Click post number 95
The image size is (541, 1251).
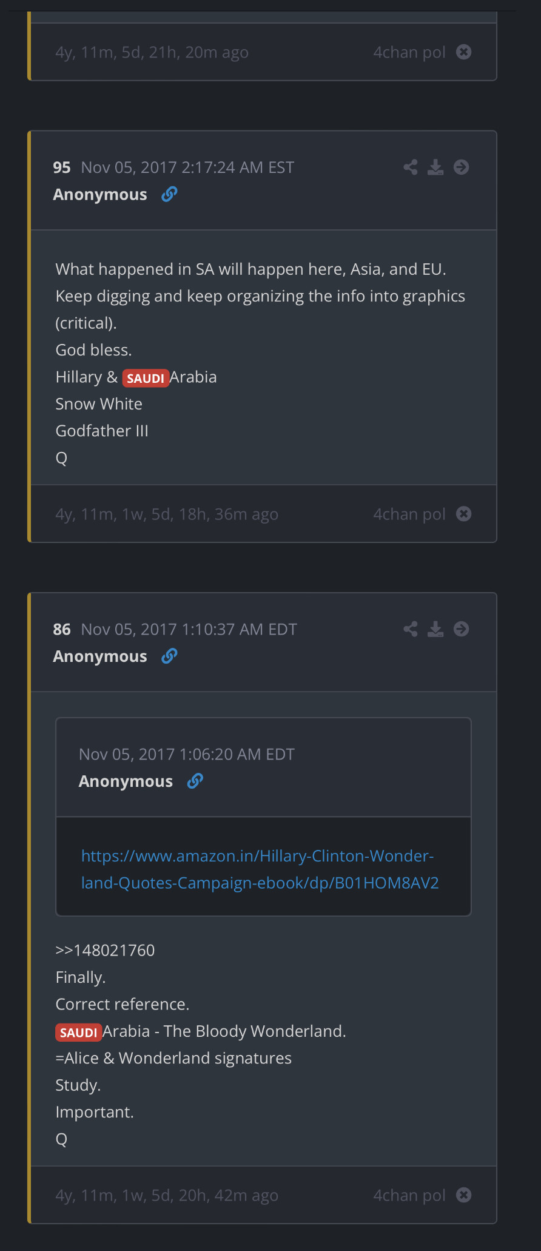tap(61, 167)
